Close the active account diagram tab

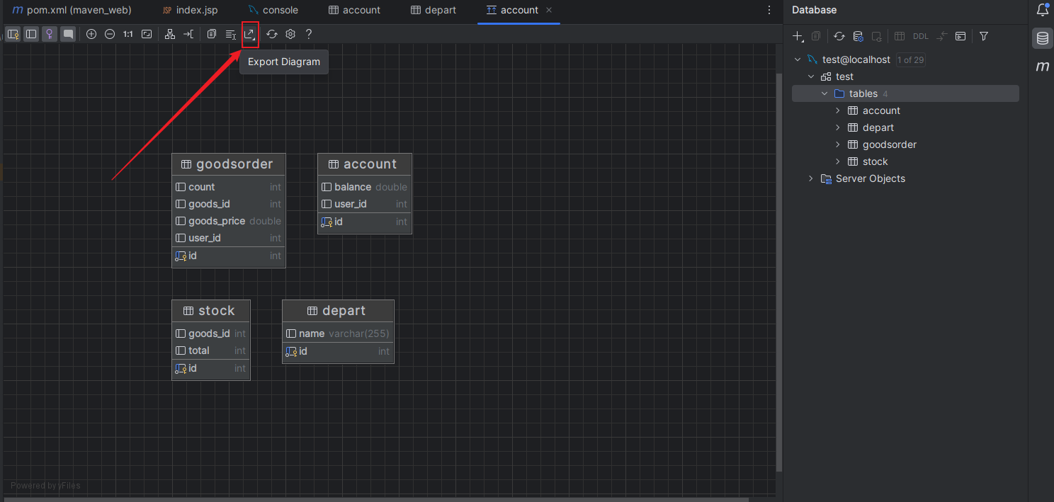click(549, 10)
